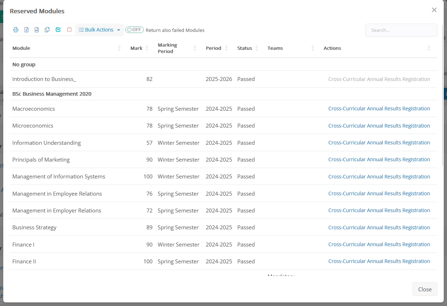Open Finance II Cross-Curricular Annual Results Registration link
This screenshot has width=447, height=306.
(x=379, y=261)
